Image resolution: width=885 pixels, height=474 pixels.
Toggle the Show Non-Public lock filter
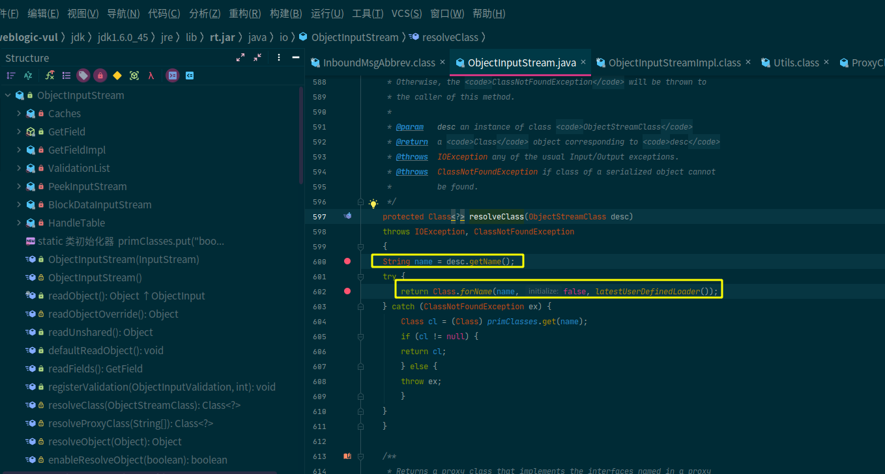100,76
